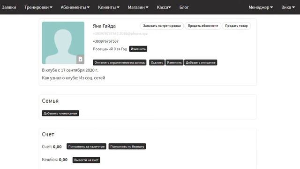Click the Посещений 0 за Год text
300x169 pixels.
tap(110, 49)
